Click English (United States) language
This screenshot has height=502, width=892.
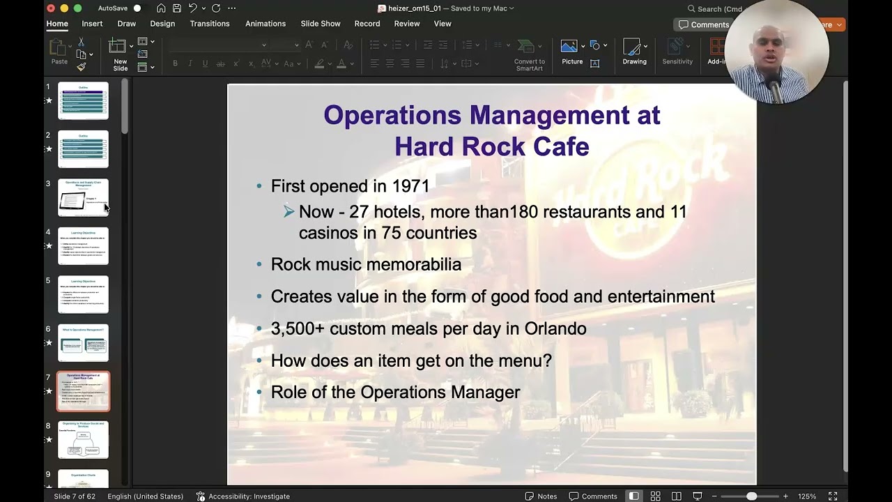click(x=145, y=496)
